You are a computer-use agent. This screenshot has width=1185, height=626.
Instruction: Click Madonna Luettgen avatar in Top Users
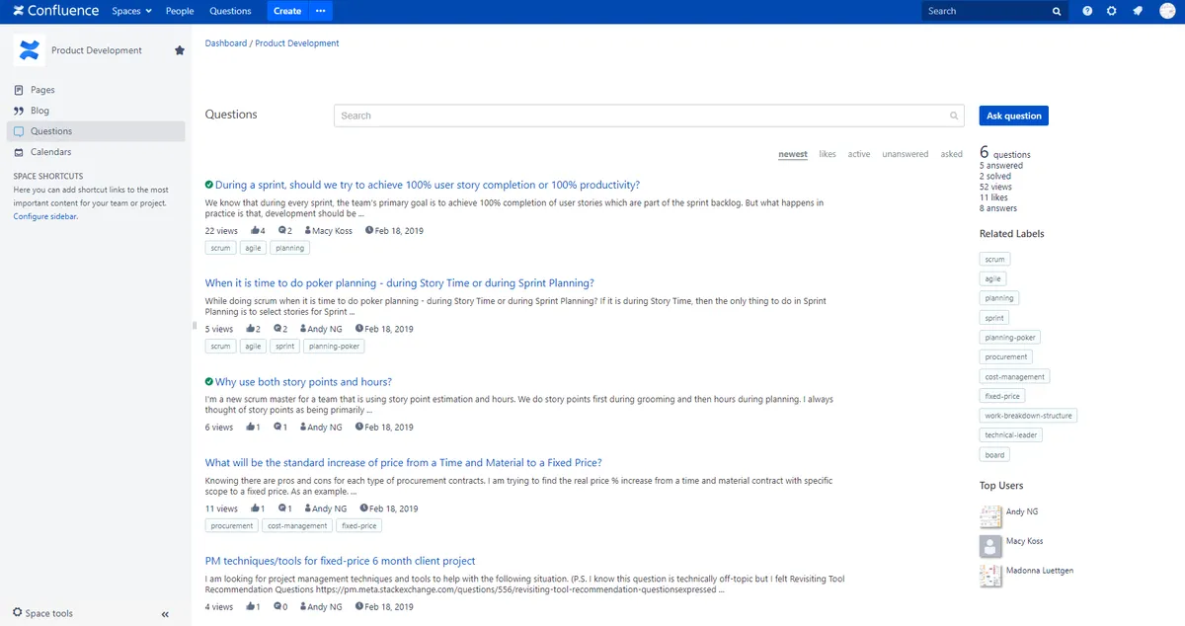coord(990,576)
